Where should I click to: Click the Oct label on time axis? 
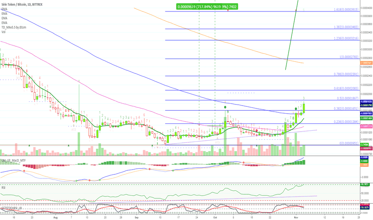tap(215, 217)
